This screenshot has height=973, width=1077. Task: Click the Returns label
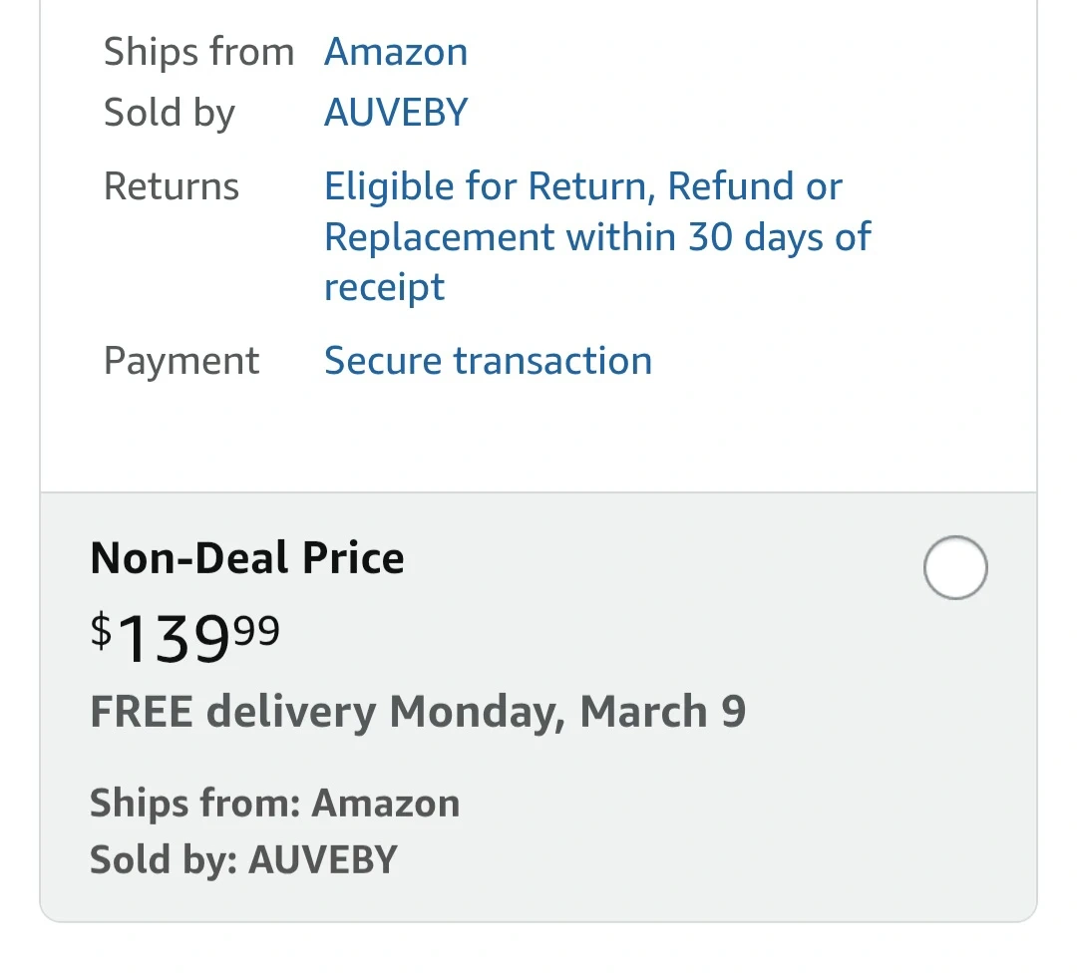[x=172, y=186]
